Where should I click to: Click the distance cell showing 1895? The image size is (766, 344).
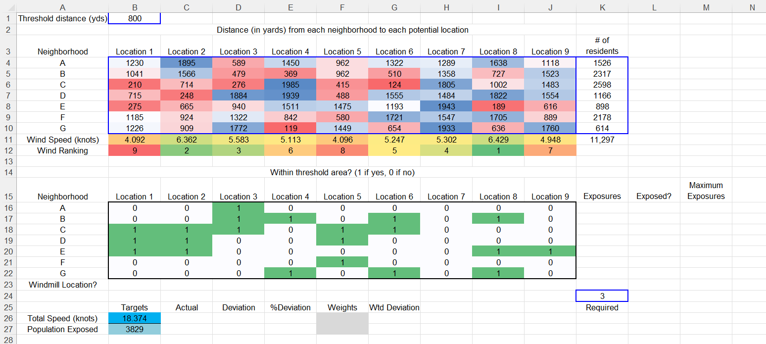coord(187,63)
